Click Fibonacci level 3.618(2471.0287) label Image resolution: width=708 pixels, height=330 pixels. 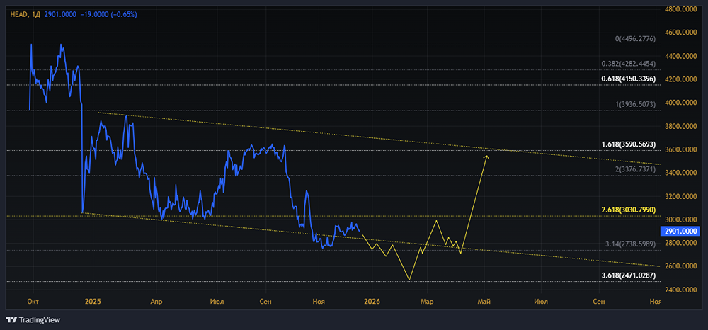click(x=628, y=275)
